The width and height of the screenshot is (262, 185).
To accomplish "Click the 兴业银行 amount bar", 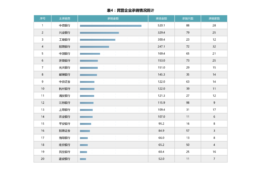I will tap(100, 33).
